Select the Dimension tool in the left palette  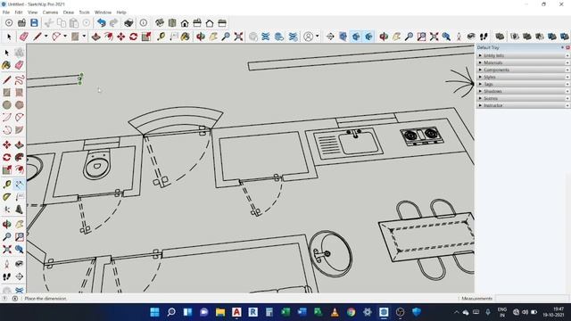pos(20,185)
